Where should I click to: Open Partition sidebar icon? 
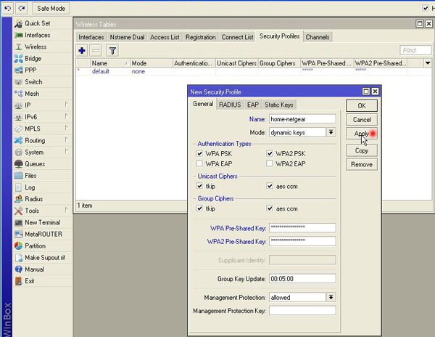coord(19,246)
